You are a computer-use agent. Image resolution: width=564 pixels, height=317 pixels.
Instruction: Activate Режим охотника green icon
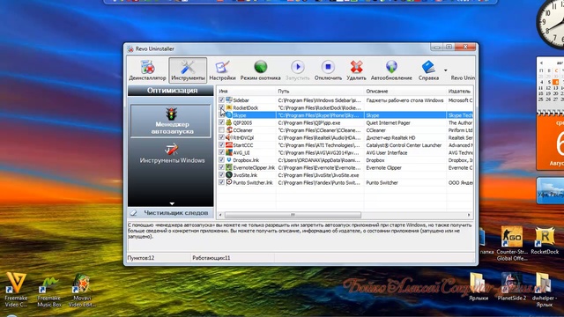pyautogui.click(x=261, y=67)
